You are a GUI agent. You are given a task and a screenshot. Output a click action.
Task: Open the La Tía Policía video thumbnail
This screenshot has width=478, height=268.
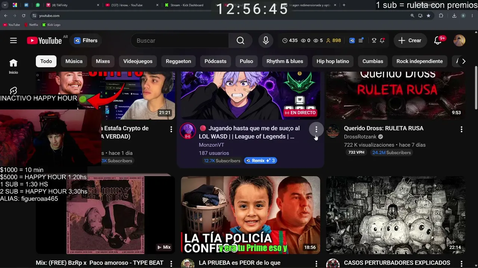[x=251, y=215]
